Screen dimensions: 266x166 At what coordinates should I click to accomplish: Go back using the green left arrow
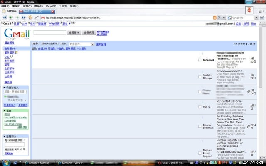tap(11, 17)
